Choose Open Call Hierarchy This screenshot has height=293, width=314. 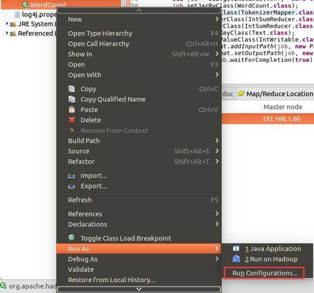point(139,44)
